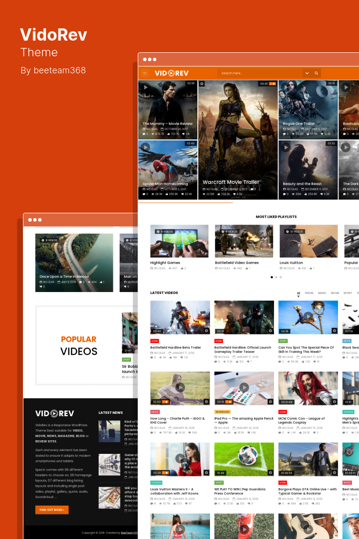The image size is (359, 539).
Task: Click 'FIND OUT MORE' button in left window footer
Action: 52,510
